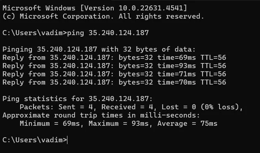260x153 pixels.
Task: Click the 'Pinging 35.240.124.187 with 32 bytes' line
Action: (x=99, y=49)
